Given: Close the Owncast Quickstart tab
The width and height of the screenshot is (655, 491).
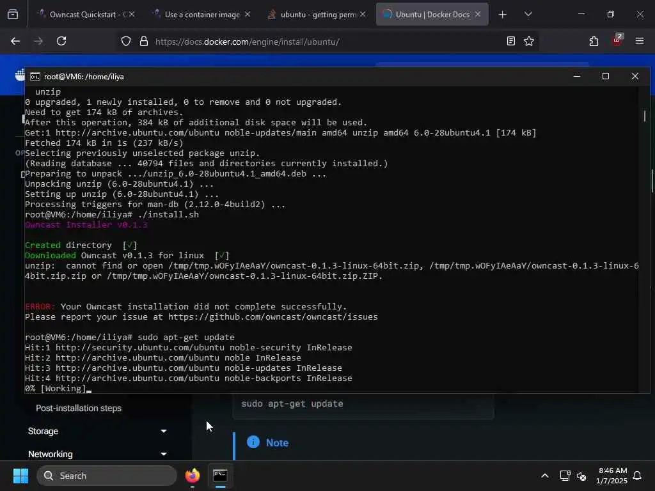Looking at the screenshot, I should click(x=132, y=14).
